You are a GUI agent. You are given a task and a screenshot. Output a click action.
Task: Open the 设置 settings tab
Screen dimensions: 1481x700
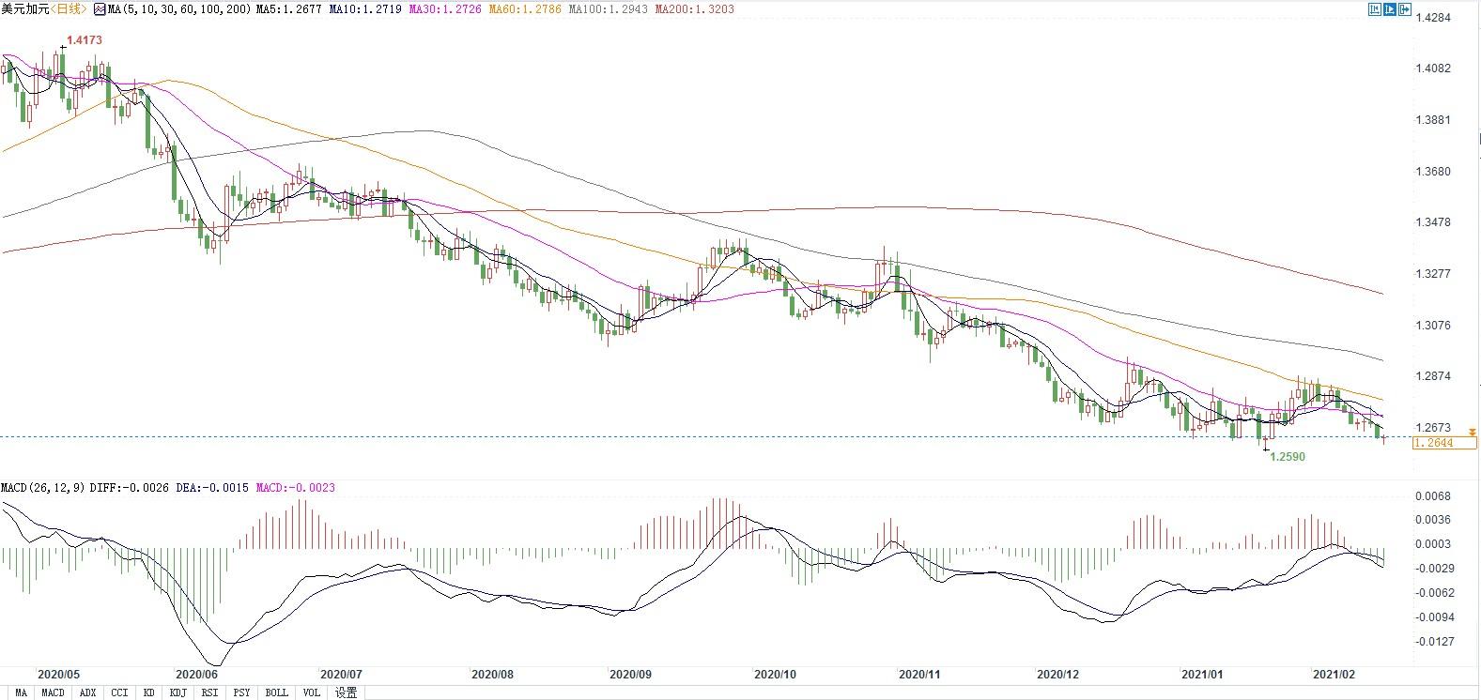pos(347,692)
